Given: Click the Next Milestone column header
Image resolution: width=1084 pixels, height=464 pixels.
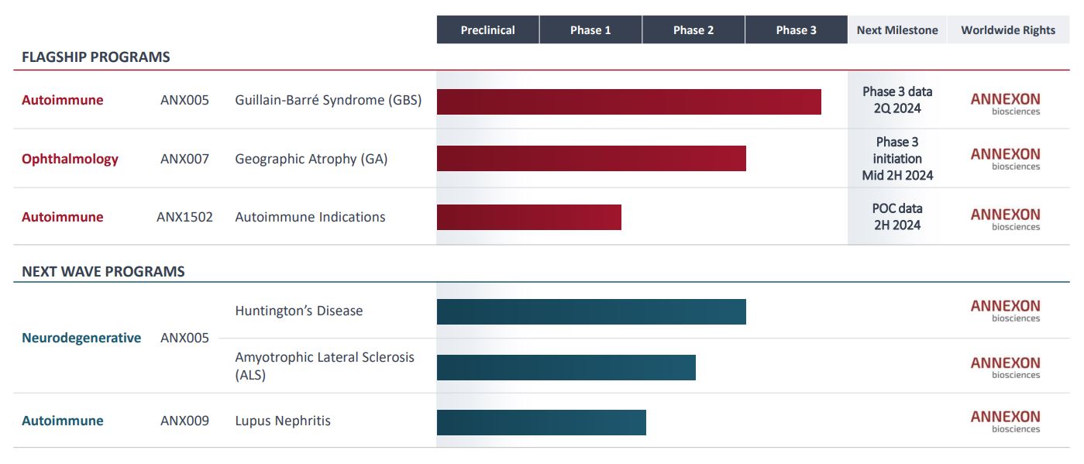Looking at the screenshot, I should point(897,30).
